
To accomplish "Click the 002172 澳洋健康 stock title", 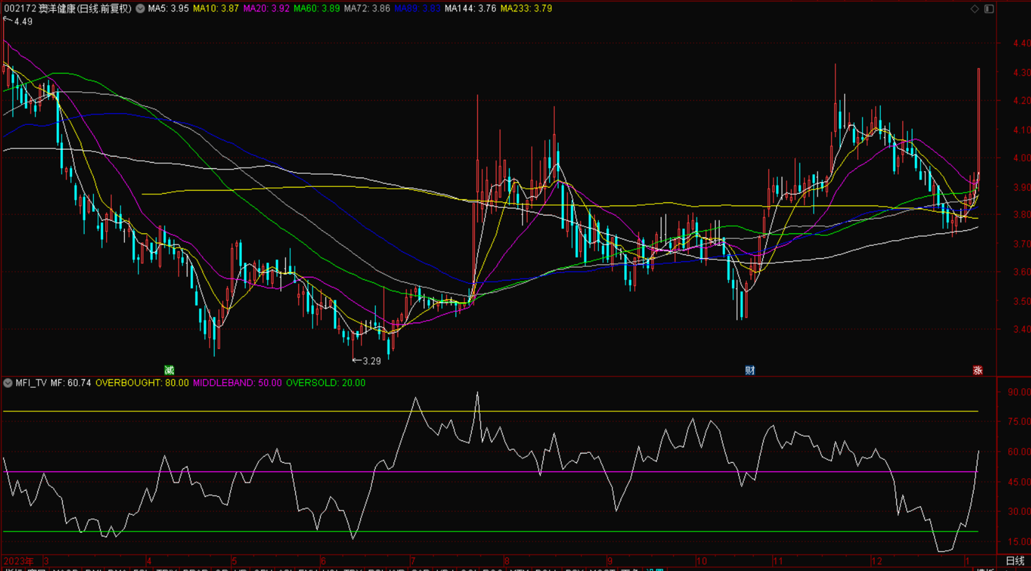I will click(x=68, y=9).
